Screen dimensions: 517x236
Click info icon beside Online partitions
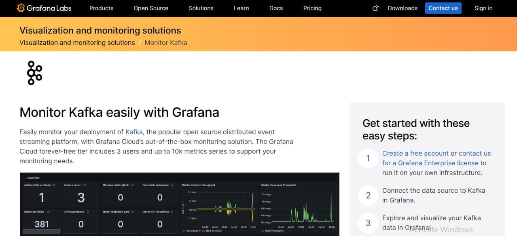click(x=48, y=212)
